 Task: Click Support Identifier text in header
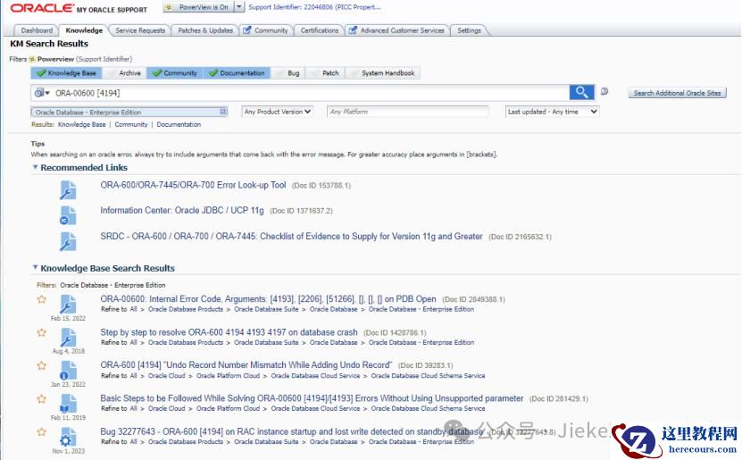click(314, 7)
